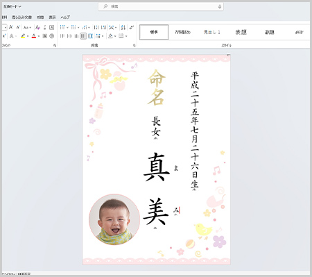
Task: Toggle superscript x² formatting
Action: (x=4, y=36)
